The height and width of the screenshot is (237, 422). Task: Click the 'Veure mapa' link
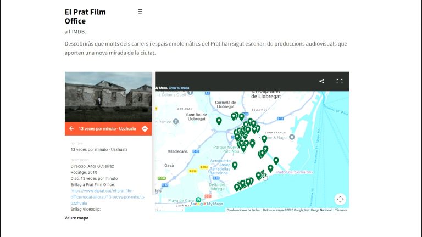pos(76,218)
